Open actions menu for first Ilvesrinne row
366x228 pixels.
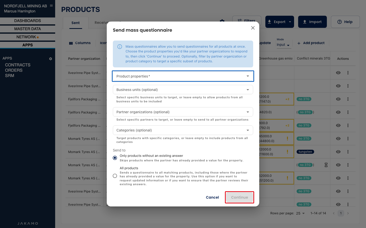348,73
